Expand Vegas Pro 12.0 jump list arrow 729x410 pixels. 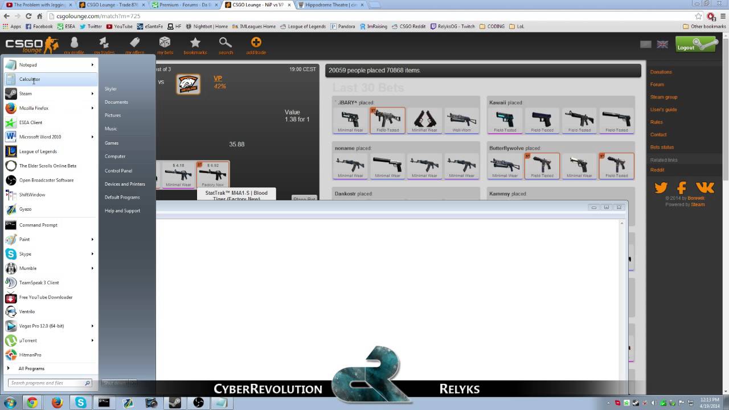point(92,326)
